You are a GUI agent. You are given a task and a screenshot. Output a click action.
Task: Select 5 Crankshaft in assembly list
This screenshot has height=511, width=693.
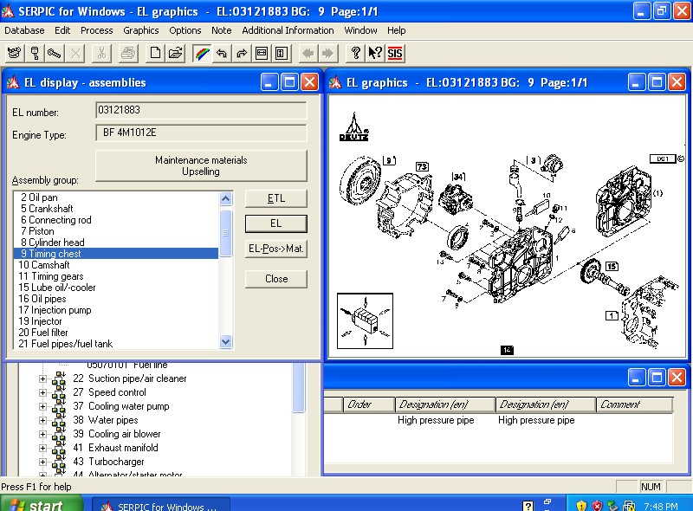click(116, 209)
